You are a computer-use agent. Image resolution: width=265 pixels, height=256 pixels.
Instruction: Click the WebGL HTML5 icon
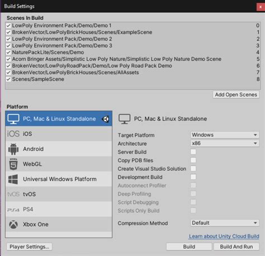point(13,164)
